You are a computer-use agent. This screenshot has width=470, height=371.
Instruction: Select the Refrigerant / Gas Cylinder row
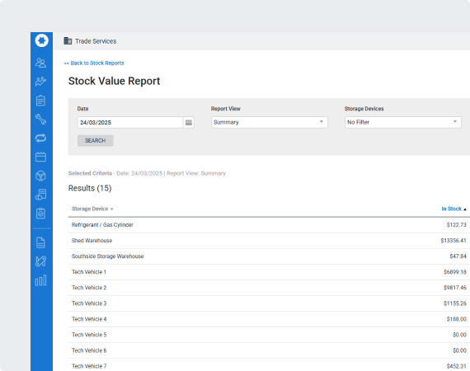[x=269, y=225]
